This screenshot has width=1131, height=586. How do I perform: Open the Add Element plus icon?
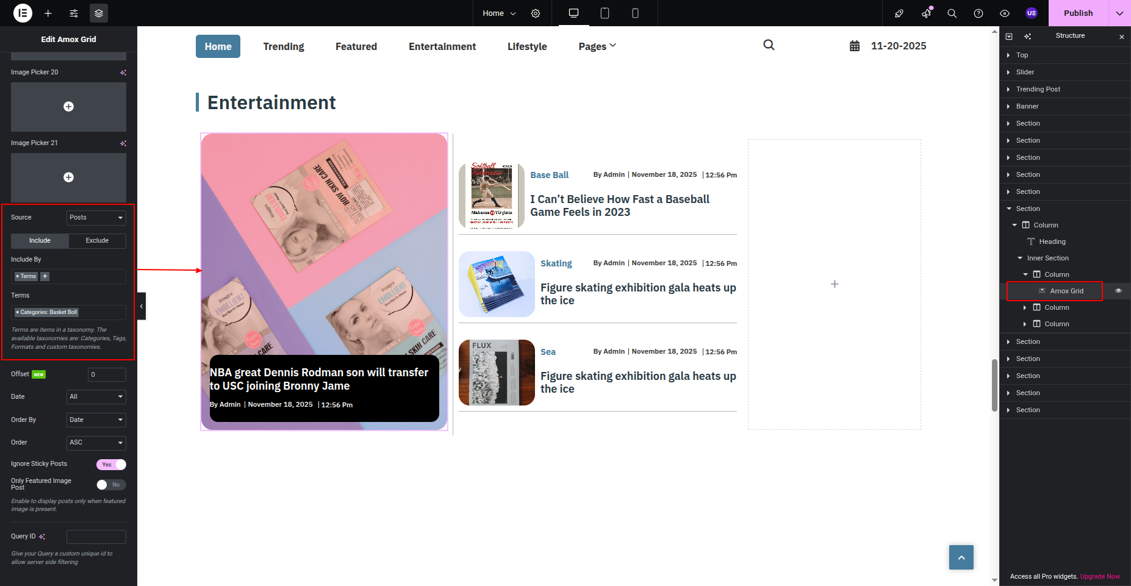pyautogui.click(x=48, y=13)
